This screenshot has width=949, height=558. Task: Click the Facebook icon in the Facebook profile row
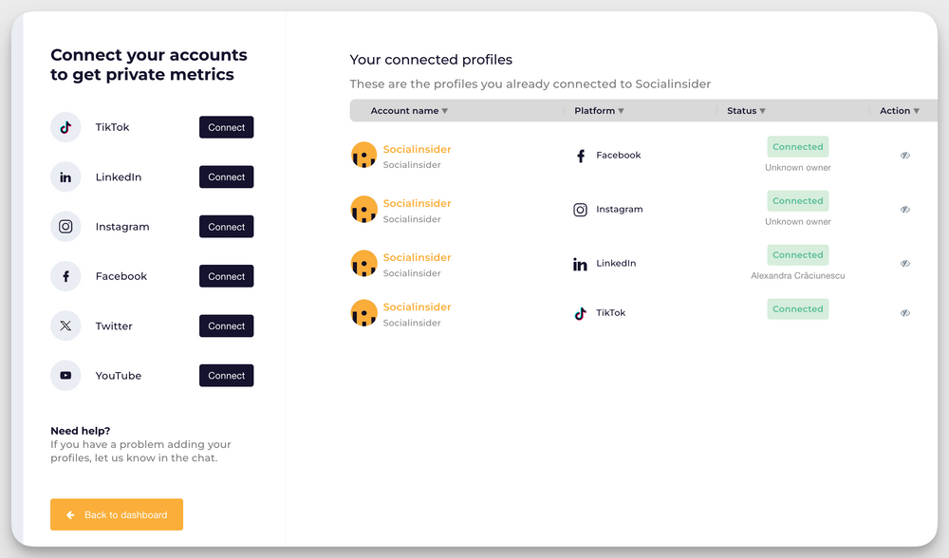click(x=580, y=155)
